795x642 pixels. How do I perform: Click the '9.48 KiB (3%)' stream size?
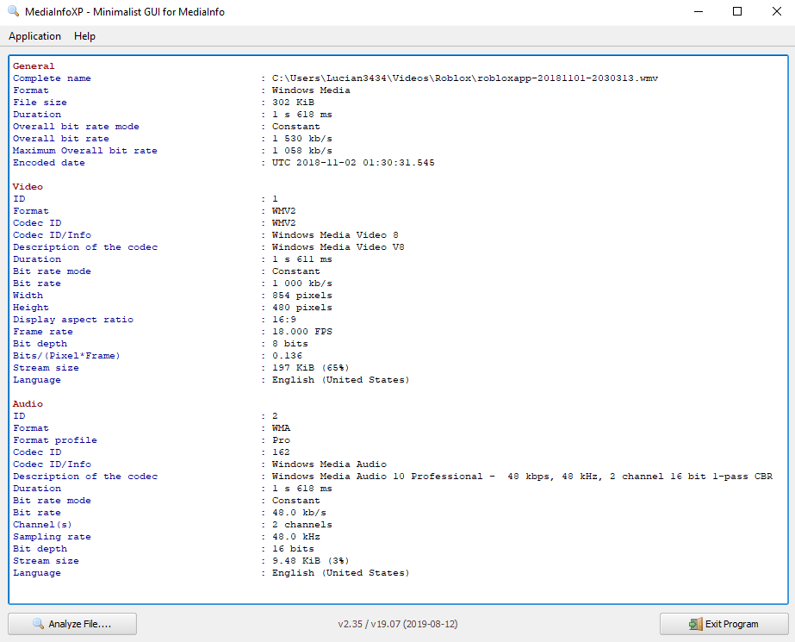tap(311, 561)
